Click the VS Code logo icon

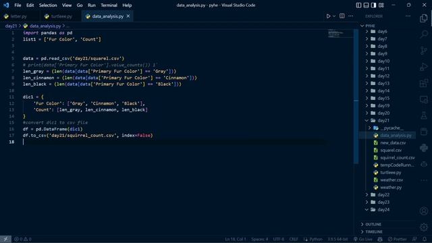click(x=6, y=5)
